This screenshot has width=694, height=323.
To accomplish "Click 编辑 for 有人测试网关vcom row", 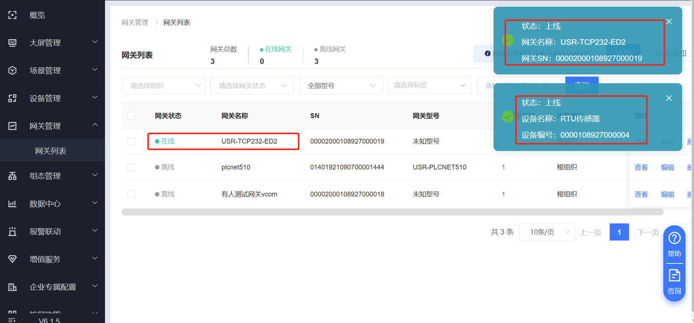I will (x=667, y=194).
